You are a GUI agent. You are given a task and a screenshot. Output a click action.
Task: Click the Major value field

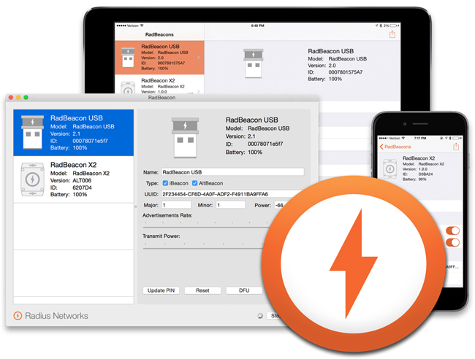[176, 205]
